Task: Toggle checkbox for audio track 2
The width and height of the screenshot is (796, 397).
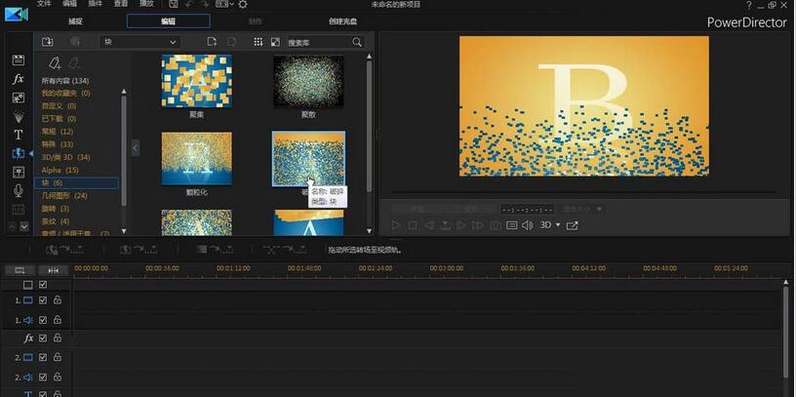Action: [42, 376]
